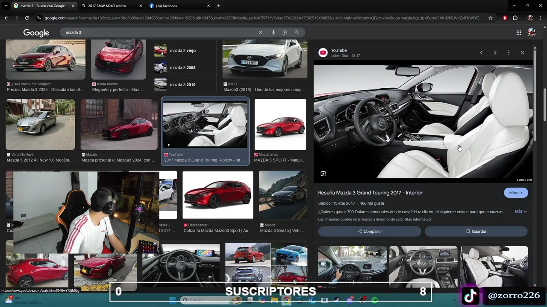Reload the page

click(26, 18)
